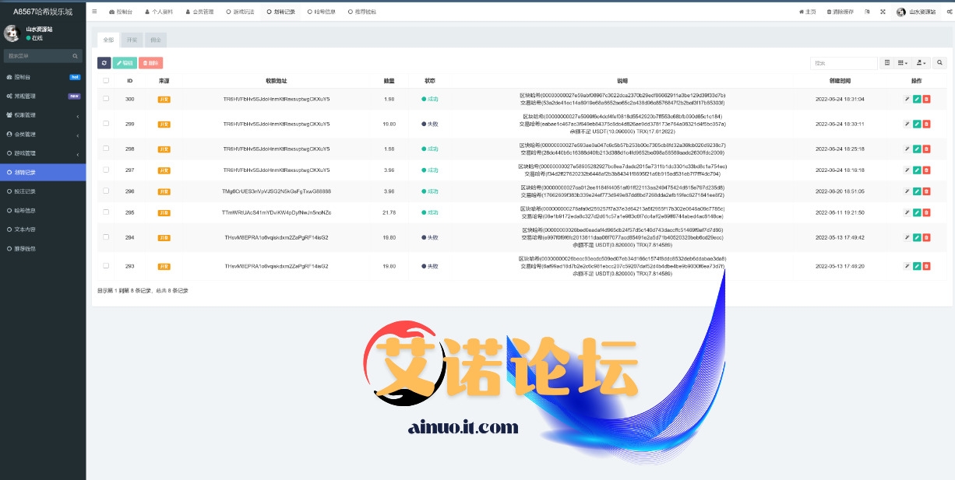The height and width of the screenshot is (480, 955).
Task: Check the checkbox for row ID 294
Action: (106, 237)
